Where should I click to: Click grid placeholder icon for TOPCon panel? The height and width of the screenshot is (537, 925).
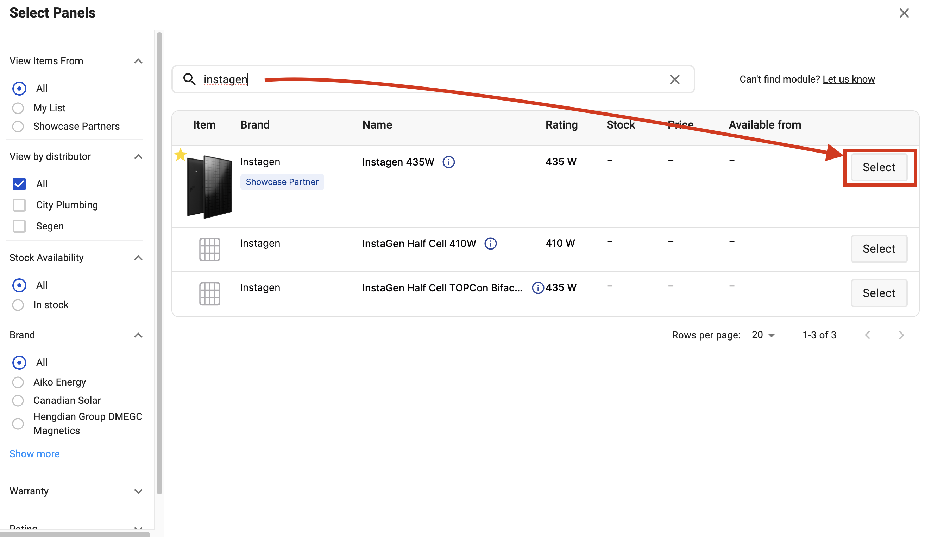coord(209,293)
